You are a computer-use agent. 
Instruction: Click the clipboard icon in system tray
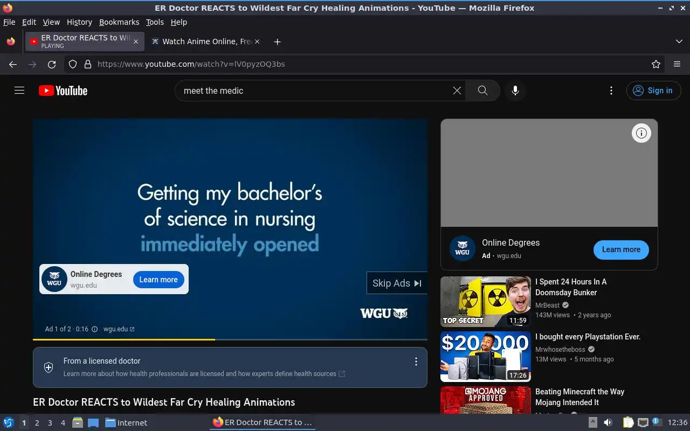coord(628,422)
